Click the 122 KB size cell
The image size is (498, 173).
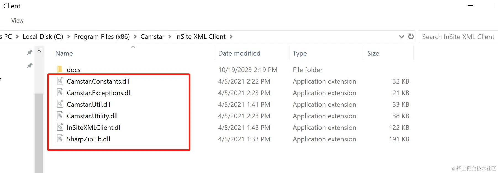click(399, 127)
